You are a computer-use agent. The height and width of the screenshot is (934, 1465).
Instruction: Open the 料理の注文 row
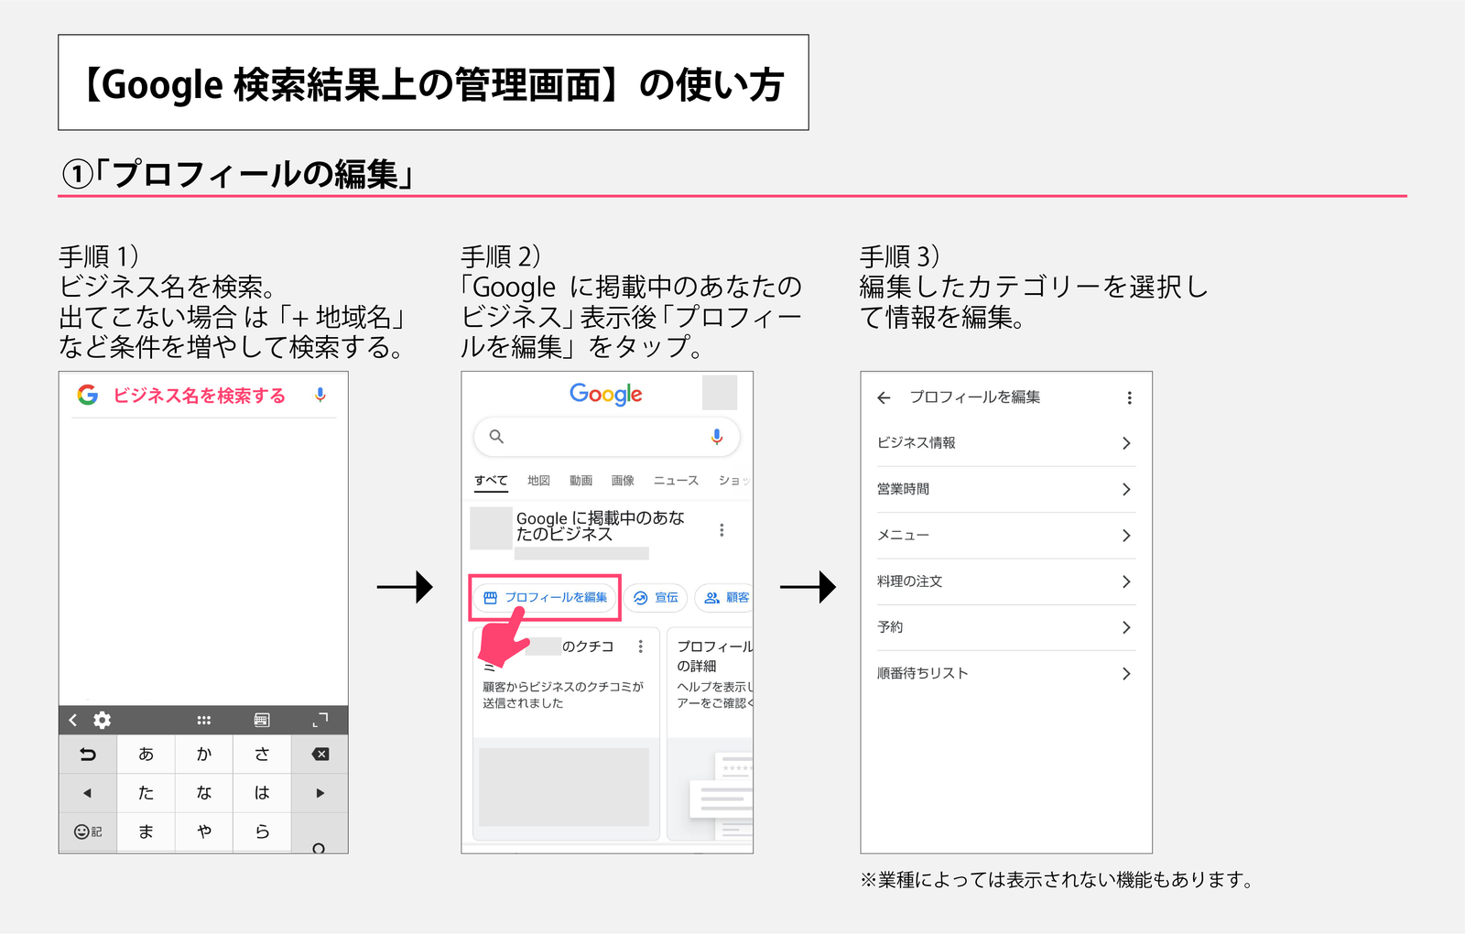click(1006, 581)
